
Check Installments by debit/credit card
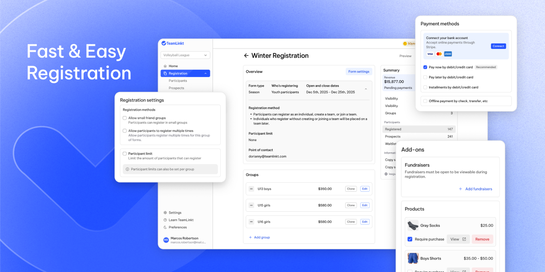[x=425, y=87]
